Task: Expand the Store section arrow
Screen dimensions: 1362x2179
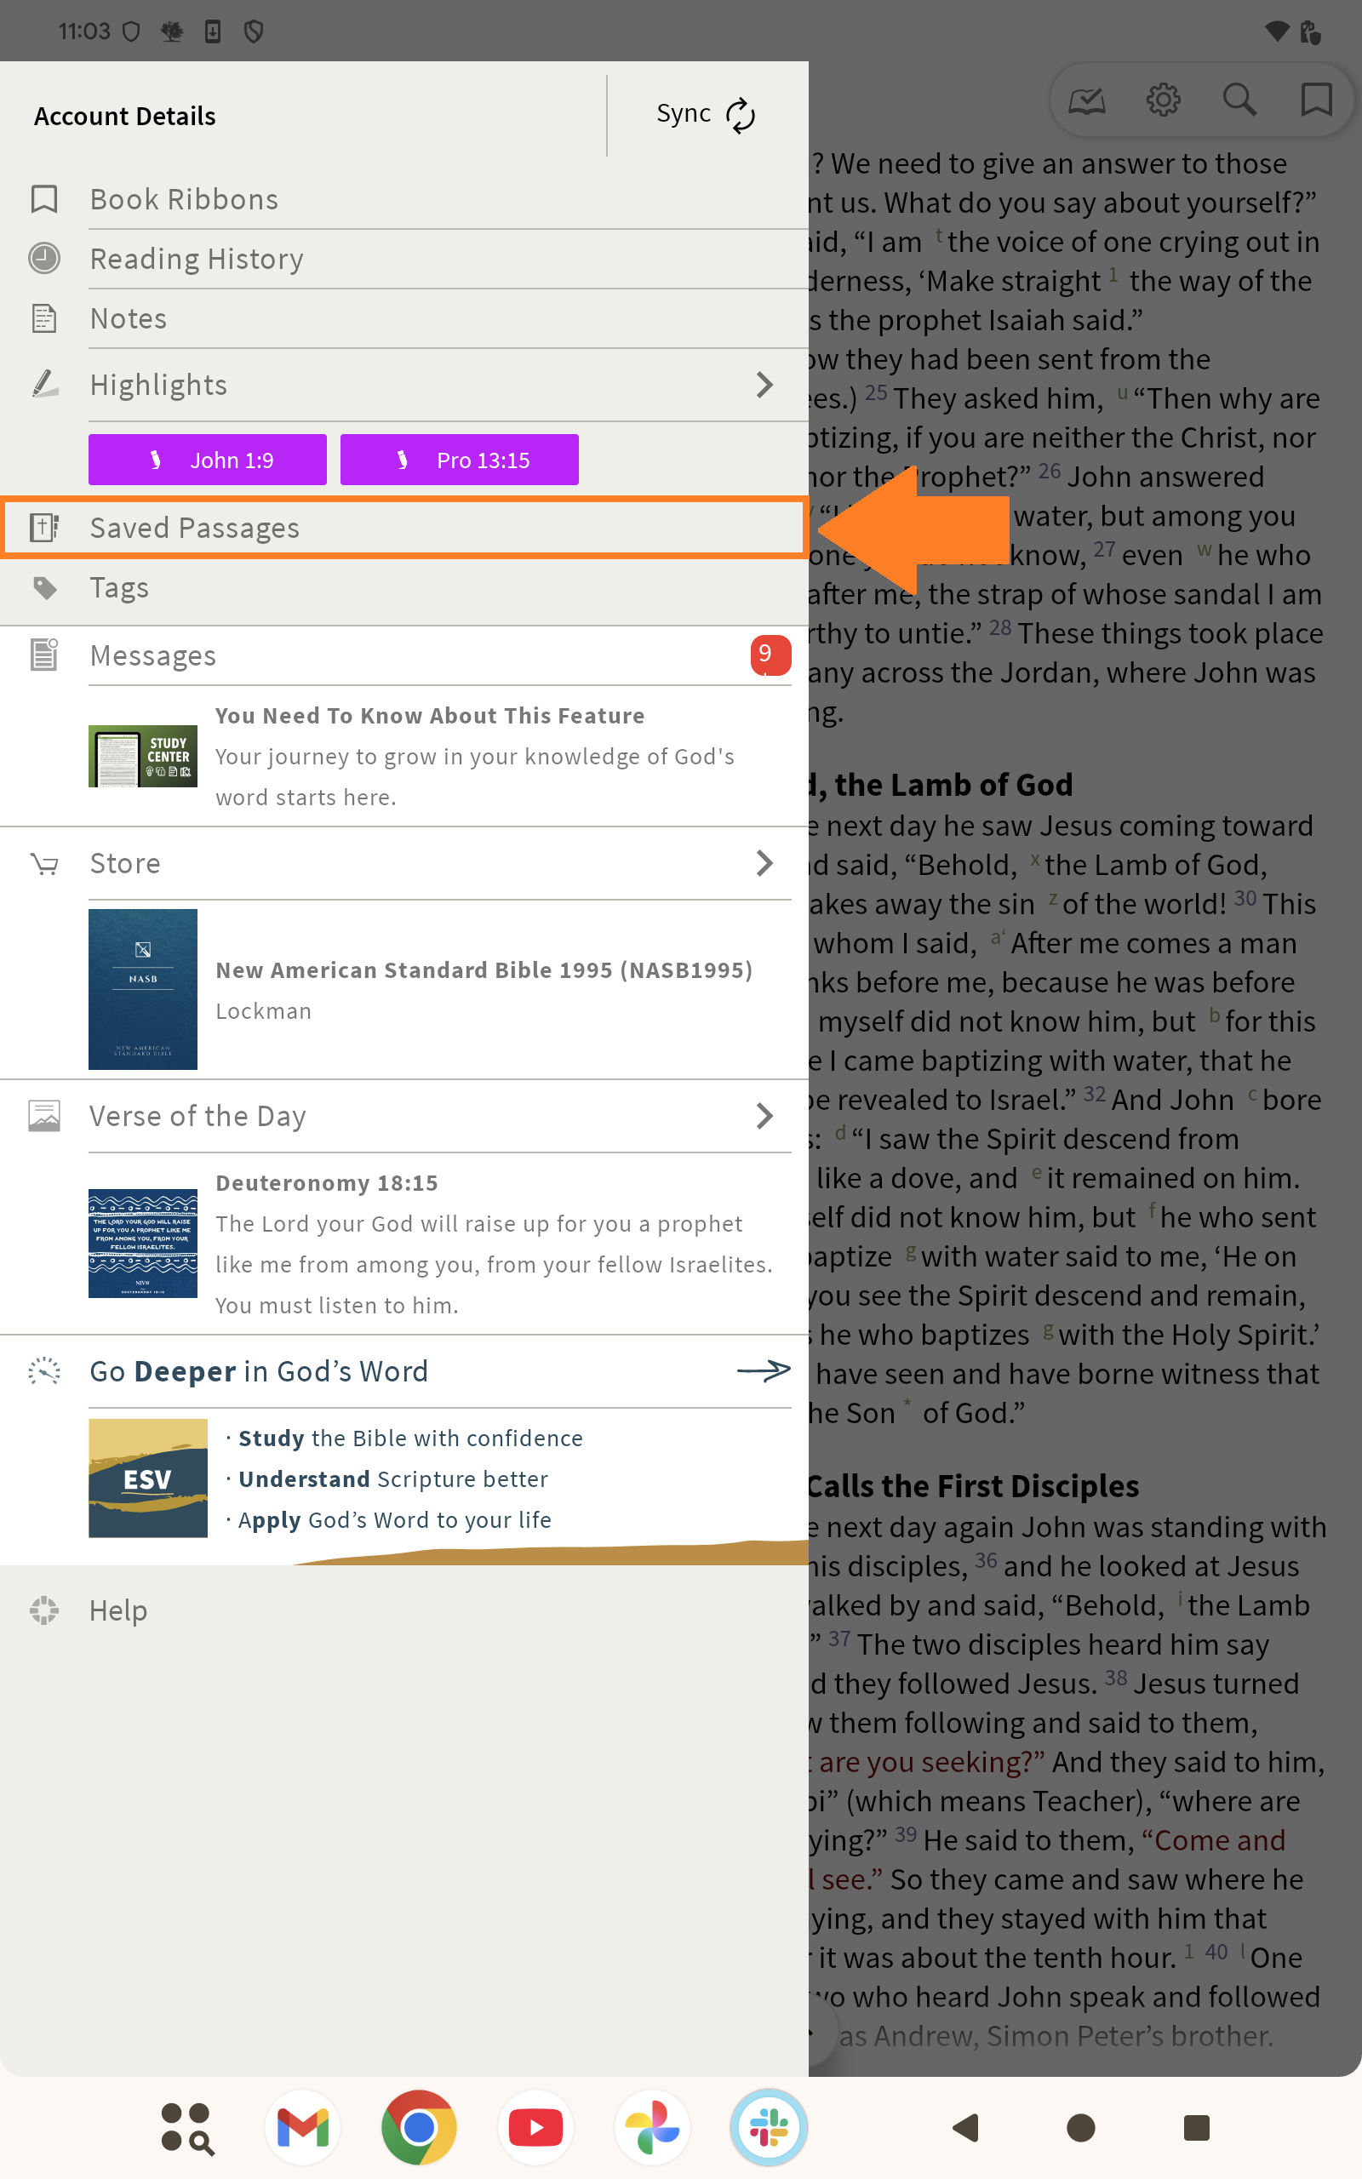Action: tap(764, 862)
